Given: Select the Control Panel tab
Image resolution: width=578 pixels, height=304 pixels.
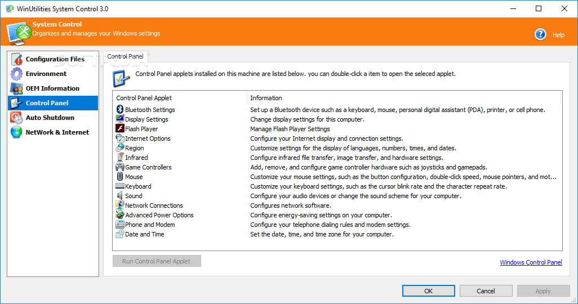Looking at the screenshot, I should coord(125,56).
